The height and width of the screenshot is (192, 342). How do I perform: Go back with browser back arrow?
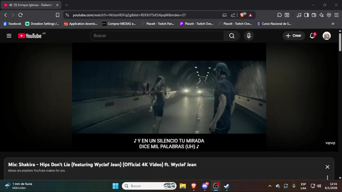click(6, 15)
